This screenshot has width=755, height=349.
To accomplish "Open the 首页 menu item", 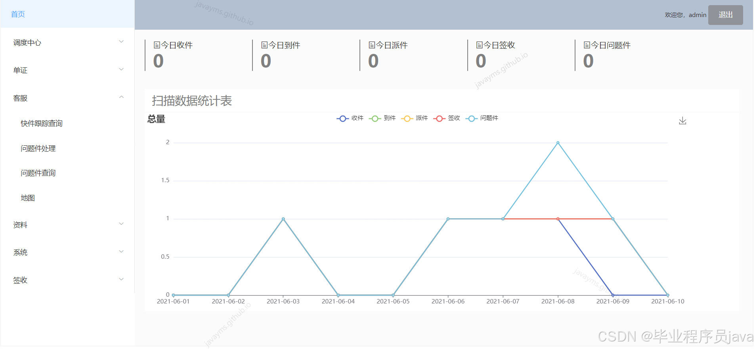I will [x=67, y=14].
